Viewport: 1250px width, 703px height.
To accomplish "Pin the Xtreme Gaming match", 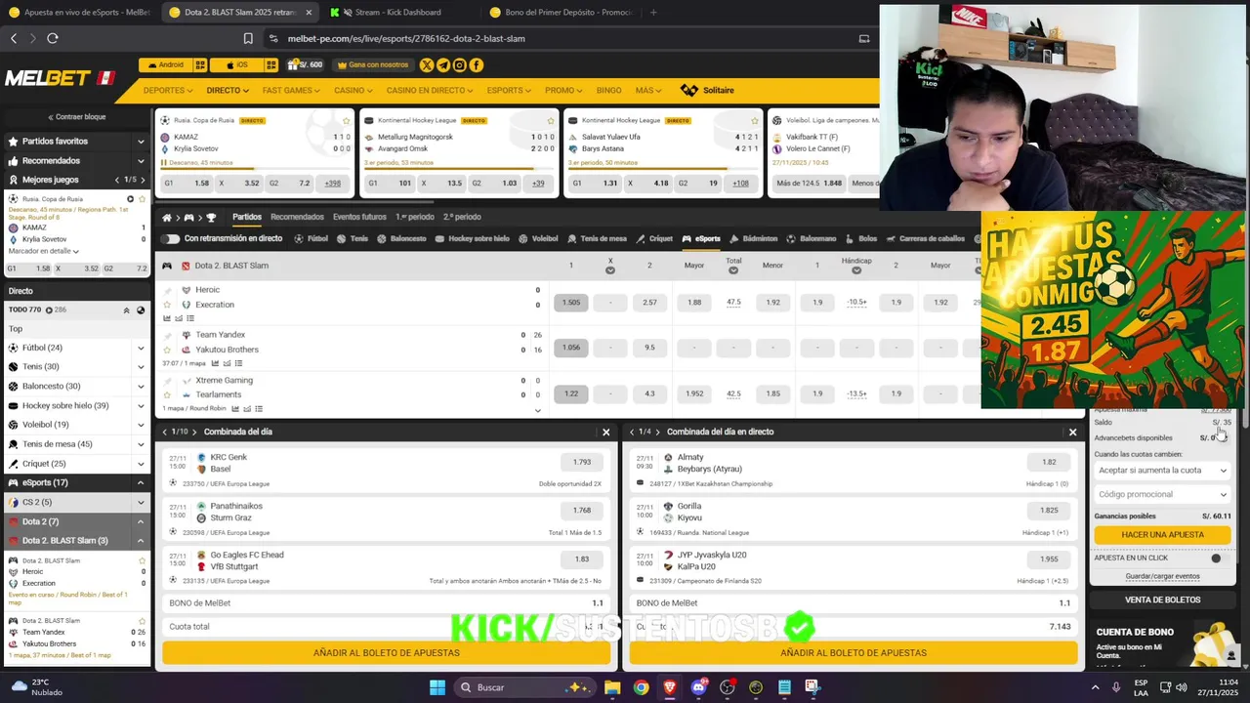I will (167, 381).
